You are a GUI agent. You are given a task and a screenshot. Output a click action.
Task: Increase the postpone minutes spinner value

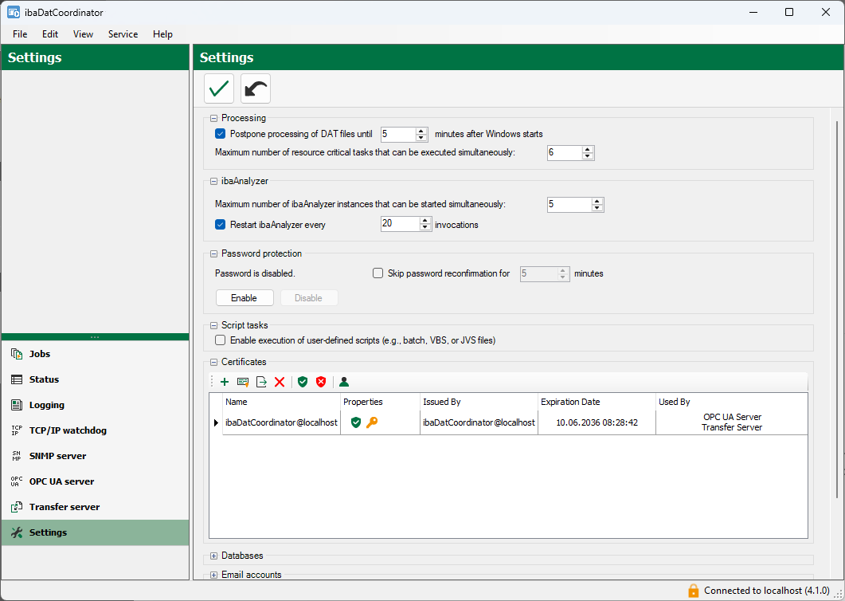[x=421, y=131]
